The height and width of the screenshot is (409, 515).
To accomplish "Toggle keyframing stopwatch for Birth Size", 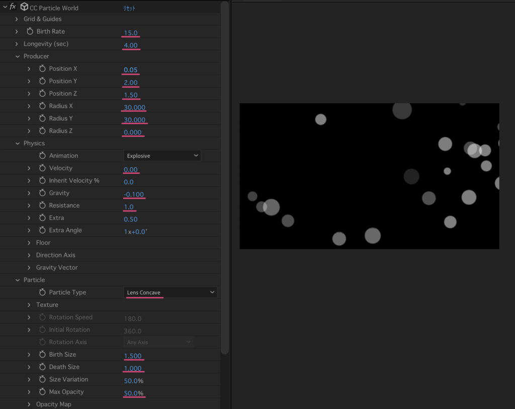I will tap(43, 354).
